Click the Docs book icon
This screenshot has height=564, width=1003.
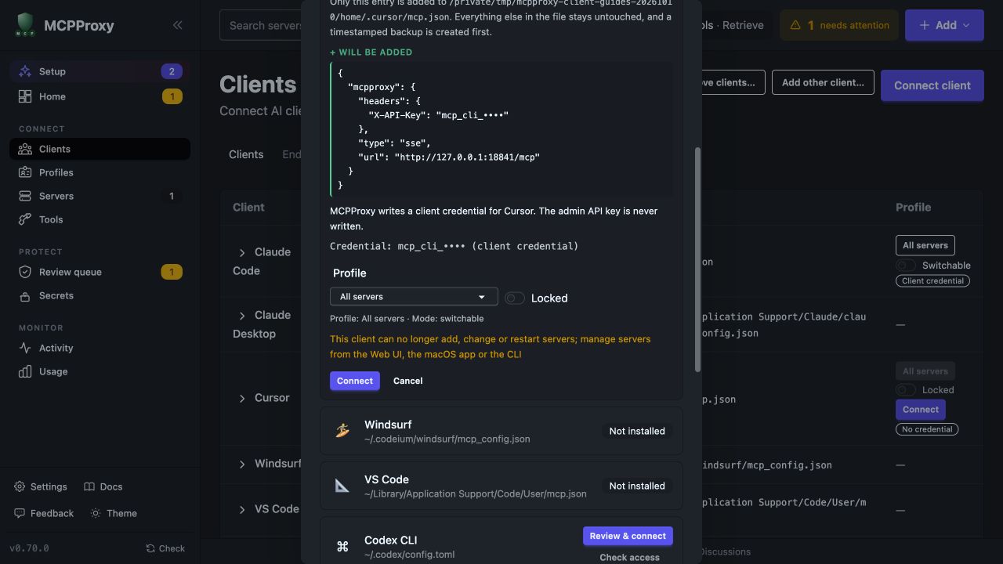(89, 486)
